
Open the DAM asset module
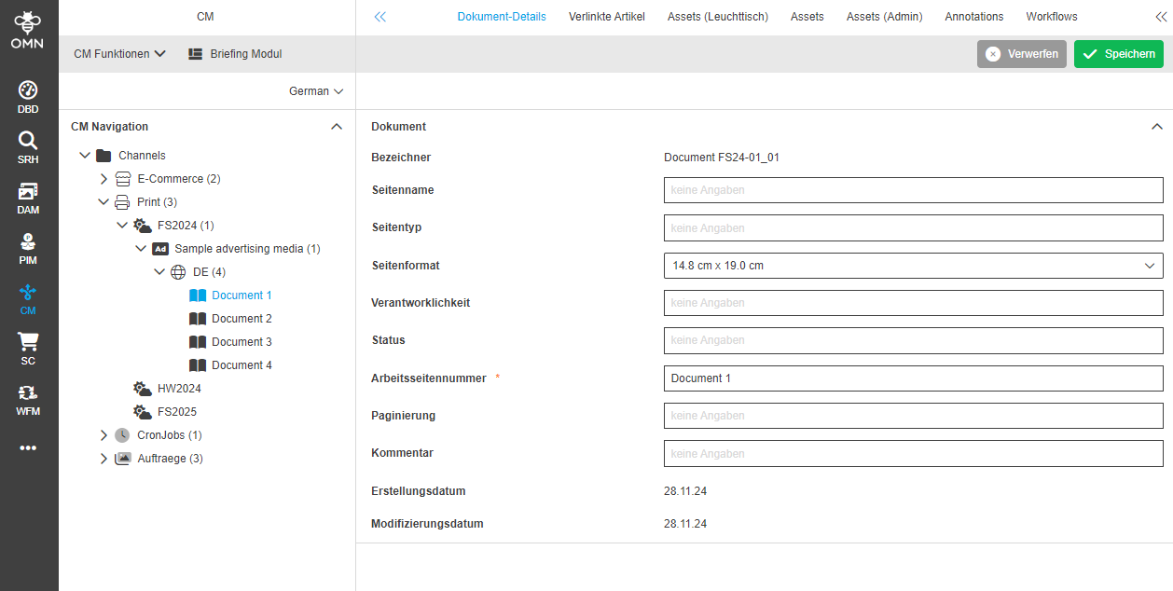tap(28, 198)
